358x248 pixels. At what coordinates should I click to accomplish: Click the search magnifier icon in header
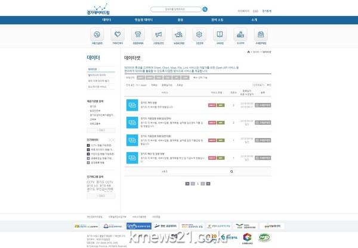pos(205,10)
